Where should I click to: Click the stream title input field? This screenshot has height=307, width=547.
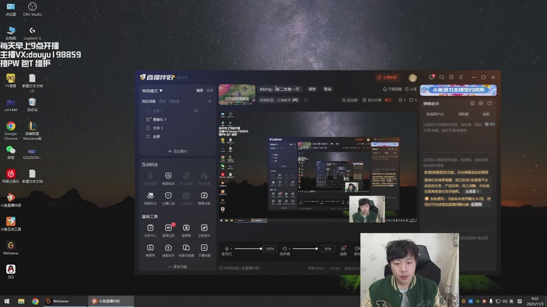click(x=280, y=89)
